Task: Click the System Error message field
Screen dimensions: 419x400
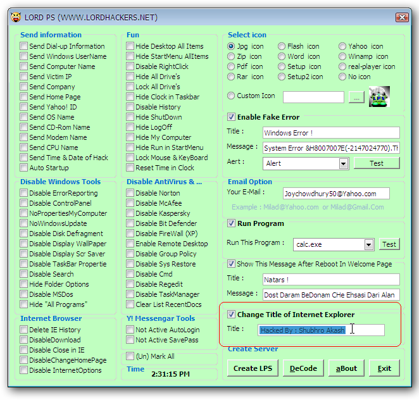Action: (331, 148)
